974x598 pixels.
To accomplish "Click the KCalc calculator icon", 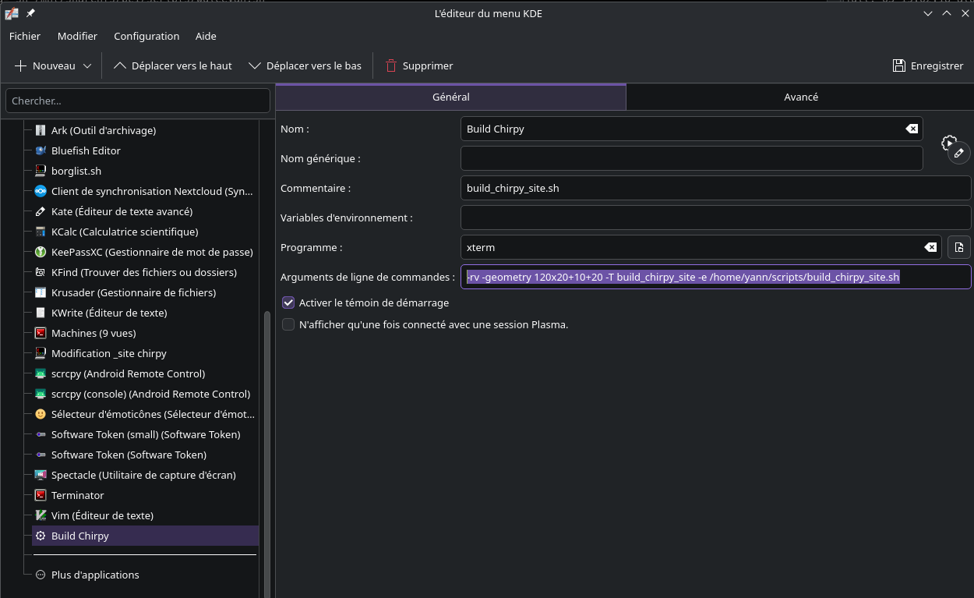I will [x=41, y=232].
